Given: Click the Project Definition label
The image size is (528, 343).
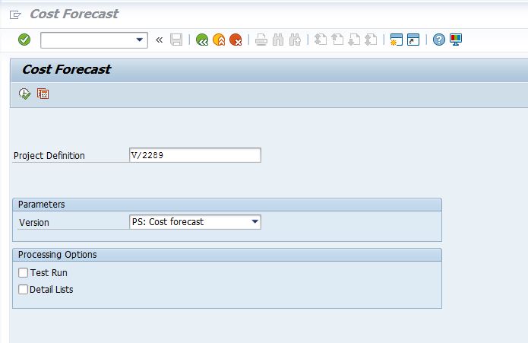Looking at the screenshot, I should click(49, 156).
